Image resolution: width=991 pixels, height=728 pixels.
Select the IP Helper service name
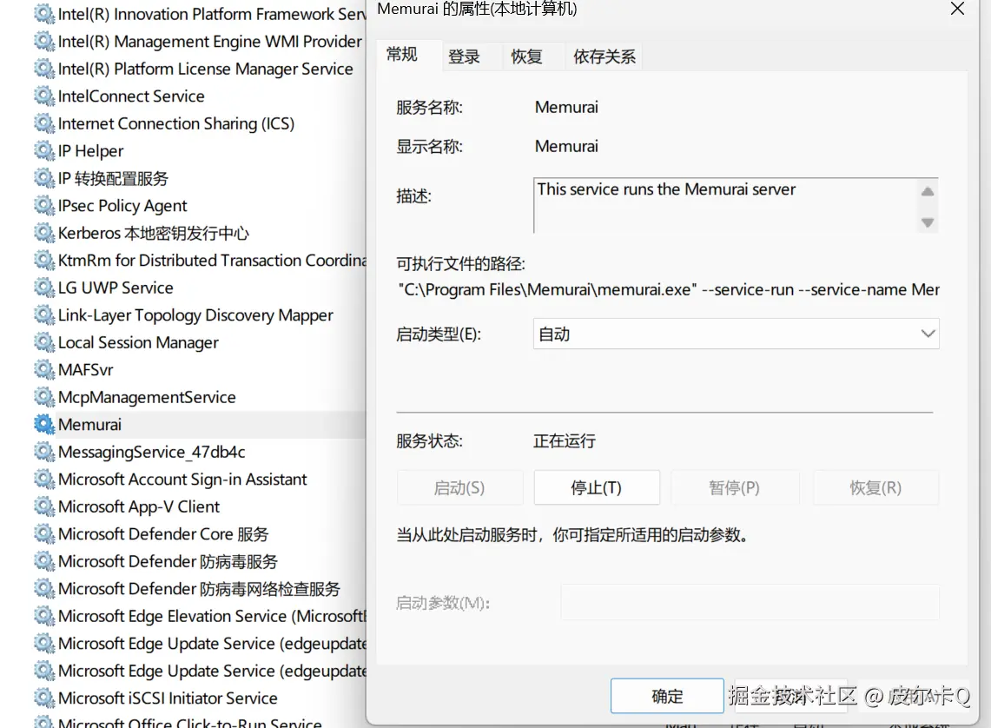[x=91, y=151]
